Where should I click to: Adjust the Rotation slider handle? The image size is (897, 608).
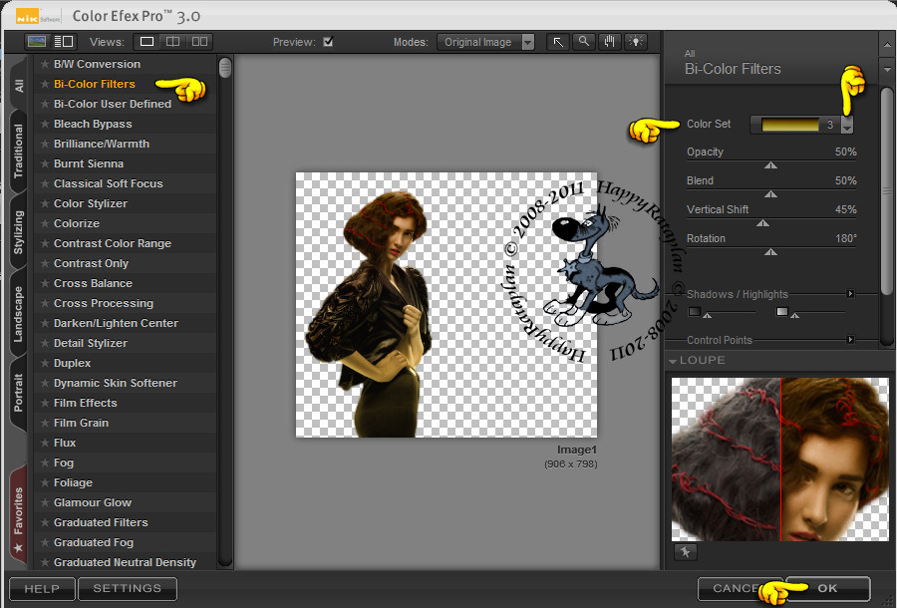coord(770,251)
